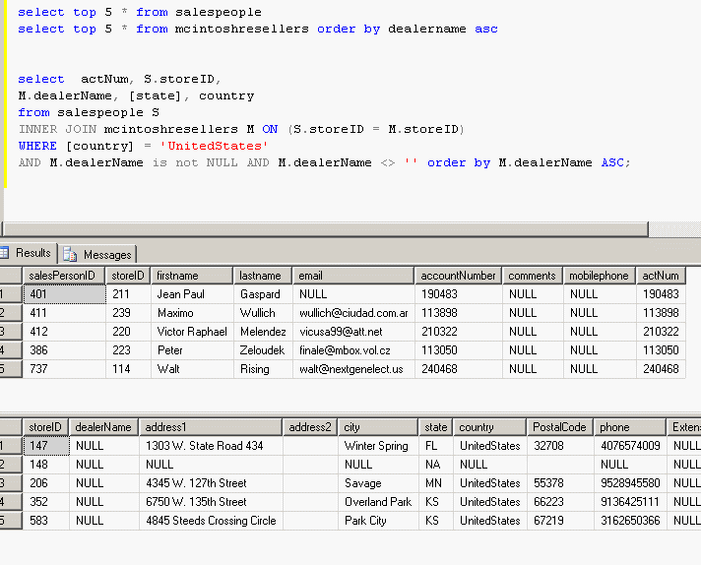Click the firstname cell Jean Paul

tap(192, 294)
